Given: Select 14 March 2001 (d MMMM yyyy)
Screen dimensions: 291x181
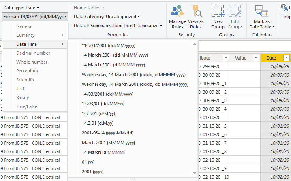Looking at the screenshot, I should click(130, 65).
